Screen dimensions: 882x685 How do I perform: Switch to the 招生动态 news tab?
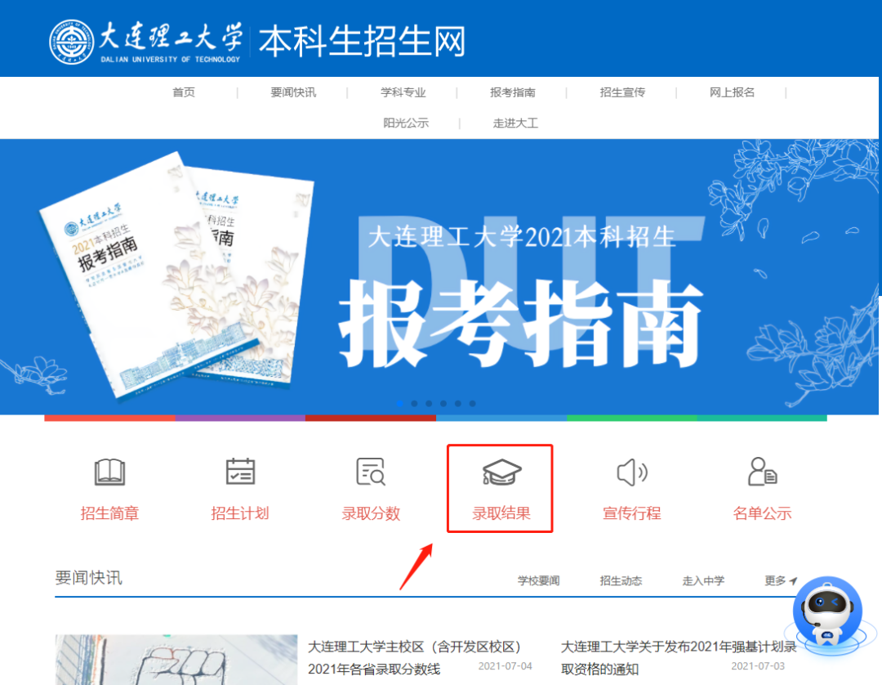(621, 580)
